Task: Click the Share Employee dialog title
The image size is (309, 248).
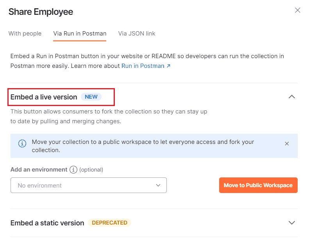Action: coord(41,12)
